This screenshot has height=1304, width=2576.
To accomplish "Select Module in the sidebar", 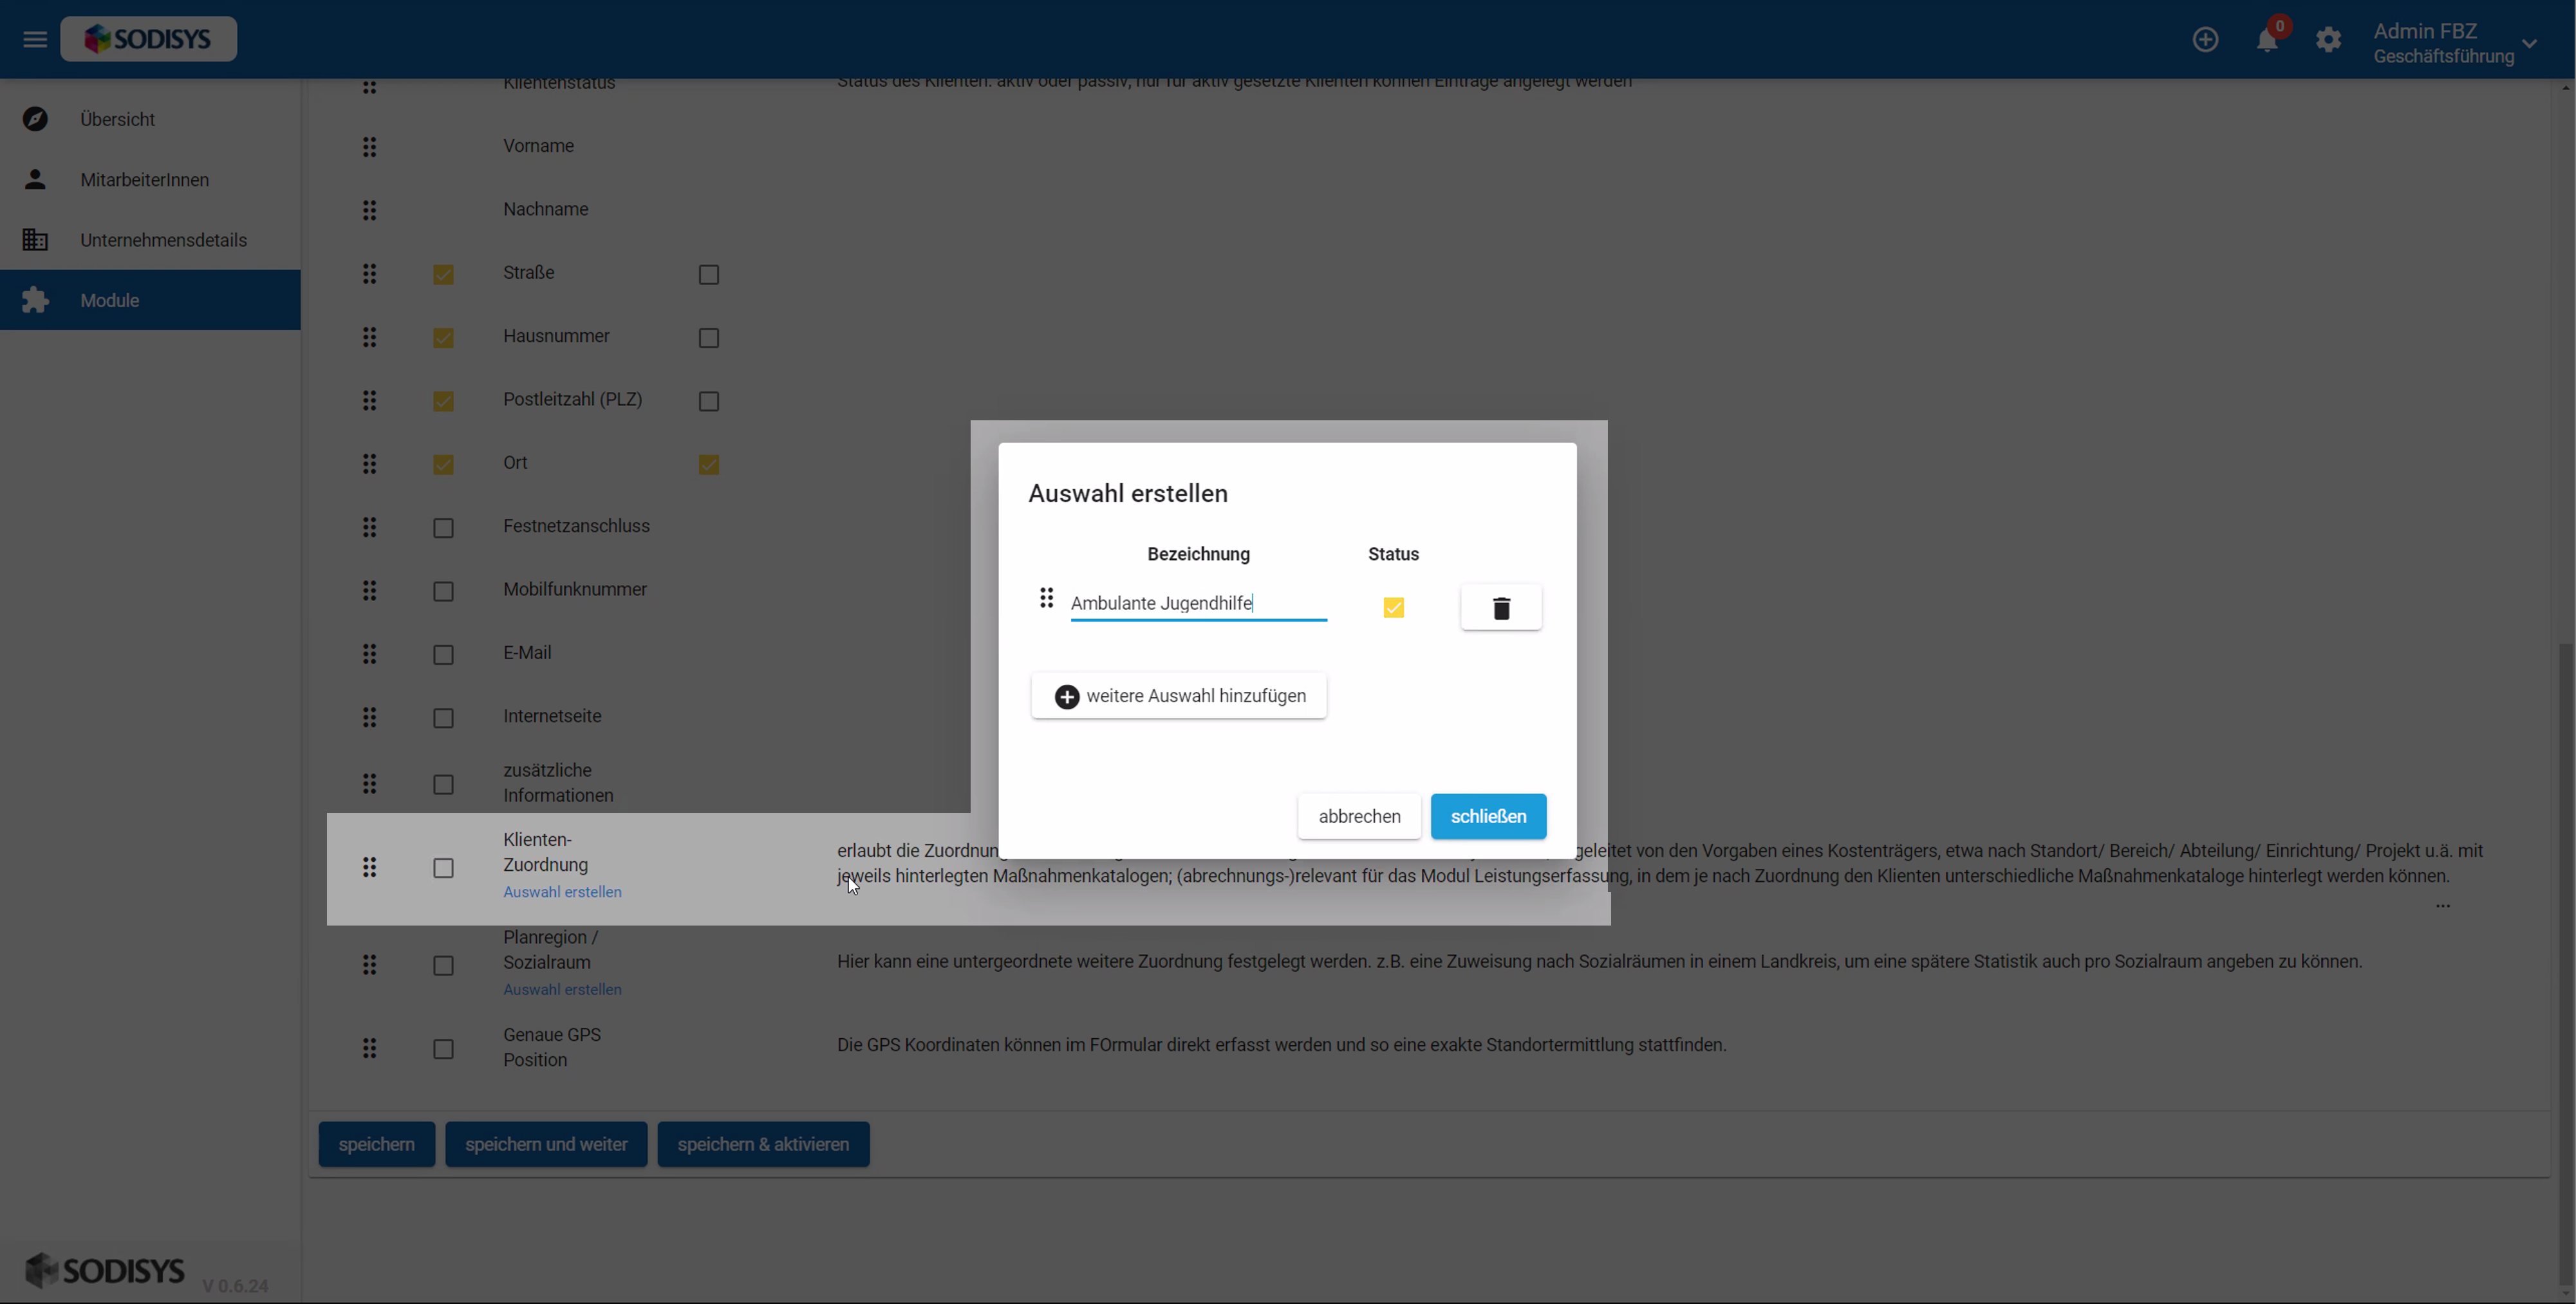I will tap(150, 300).
